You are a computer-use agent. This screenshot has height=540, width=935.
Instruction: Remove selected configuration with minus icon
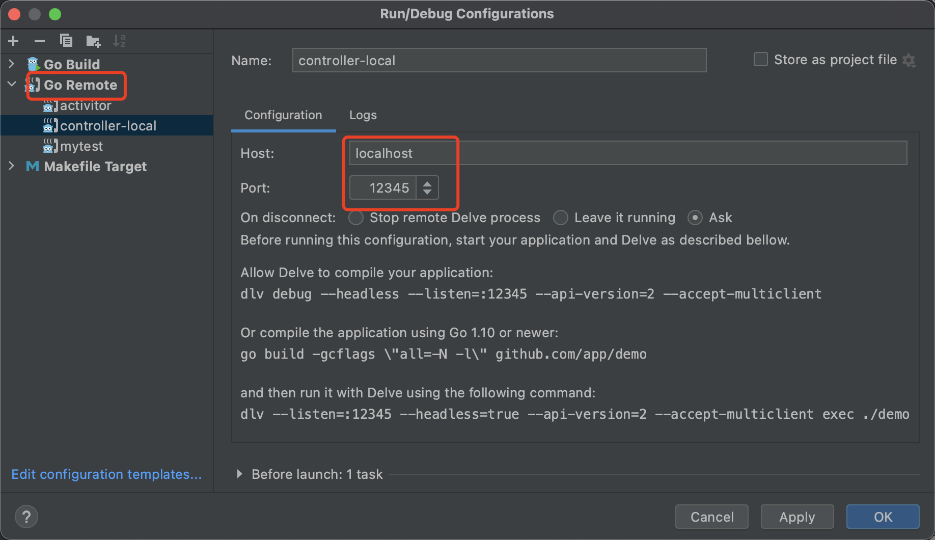click(x=40, y=41)
